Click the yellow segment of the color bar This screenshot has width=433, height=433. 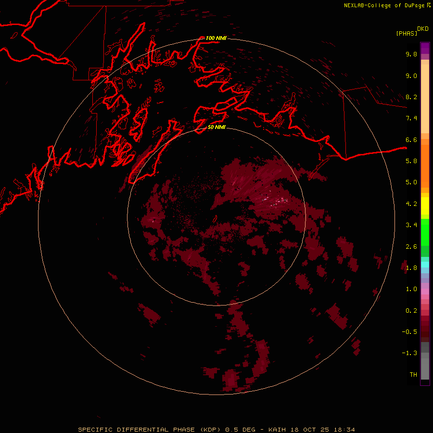point(425,206)
